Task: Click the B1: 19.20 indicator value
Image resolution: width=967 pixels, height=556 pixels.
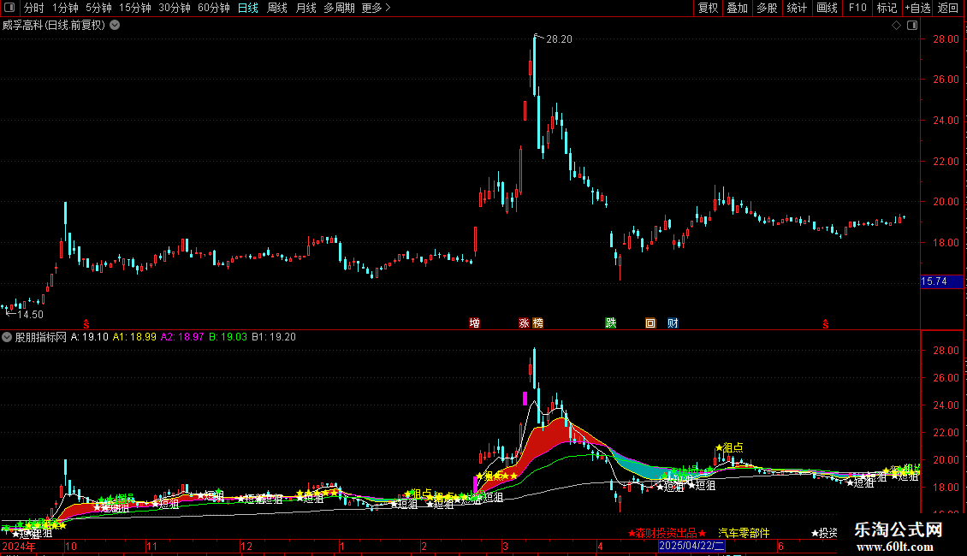Action: (274, 337)
